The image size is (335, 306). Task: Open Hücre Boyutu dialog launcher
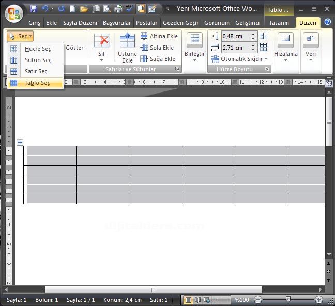[267, 69]
